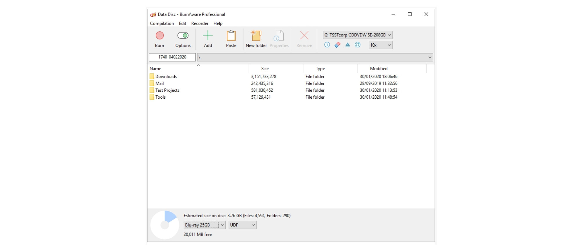Click the disc label field 1740_04022020
Screen dimensions: 583x249
click(x=172, y=57)
